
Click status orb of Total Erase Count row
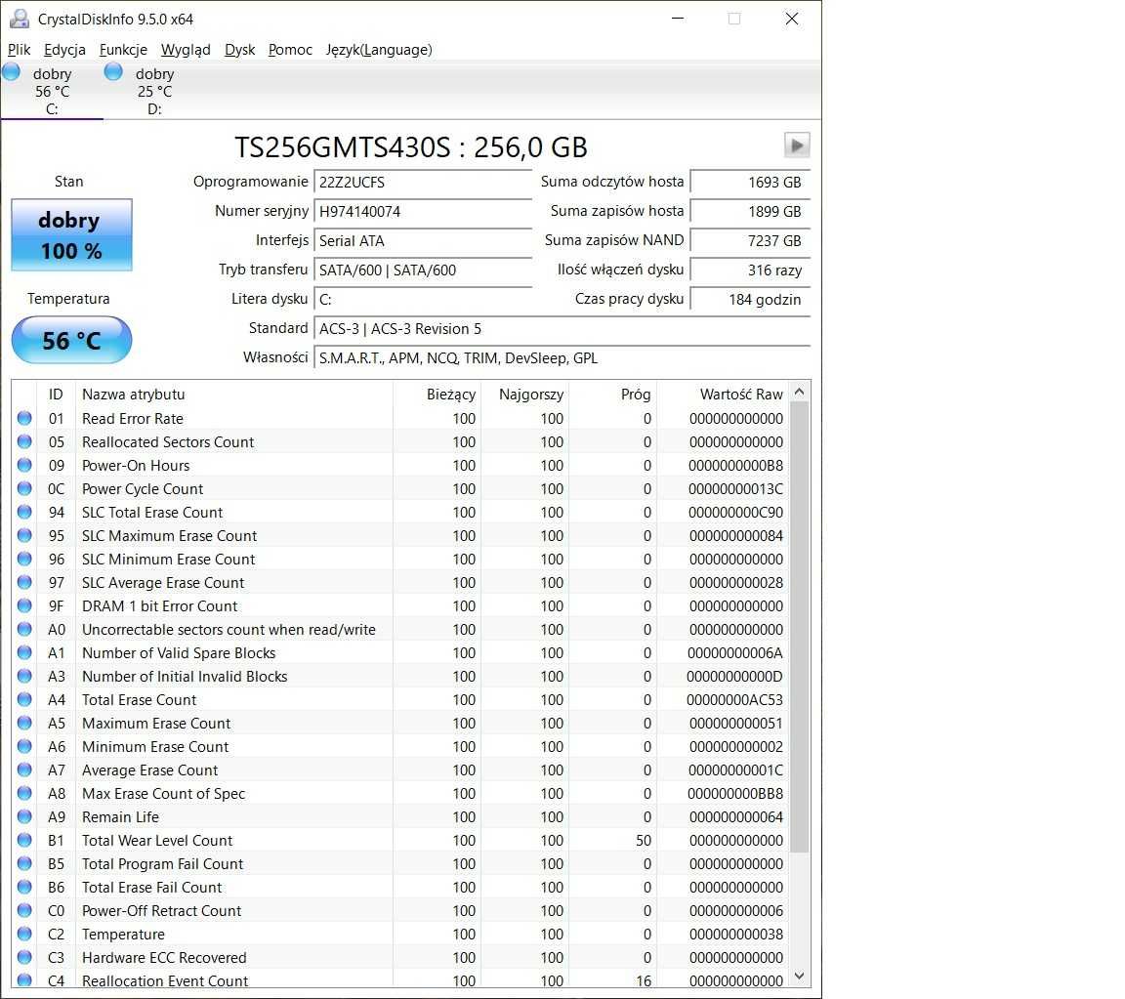click(24, 699)
